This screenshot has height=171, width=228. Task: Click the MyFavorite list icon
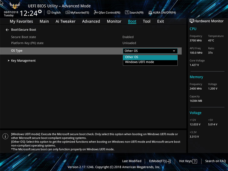[67, 12]
